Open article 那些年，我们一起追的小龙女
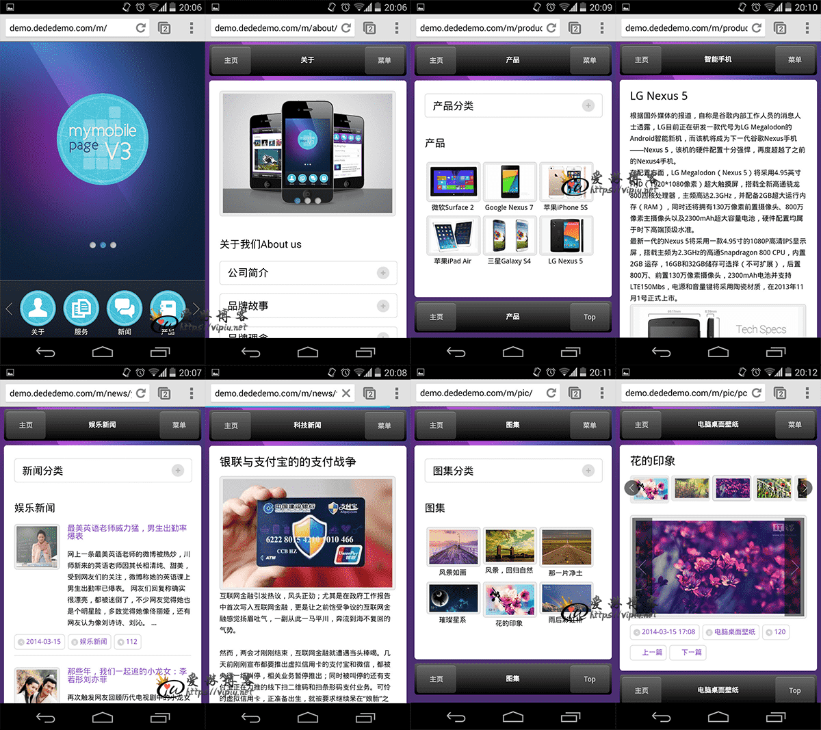Viewport: 821px width, 730px height. point(127,675)
